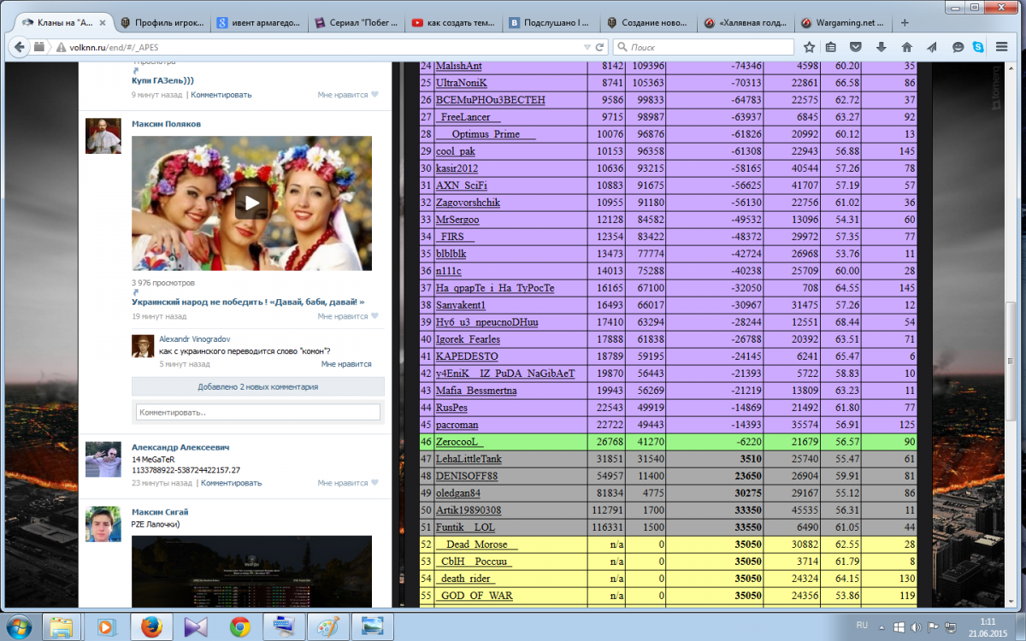1026x641 pixels.
Task: Open player link ZerocooL_ in the table
Action: point(460,442)
